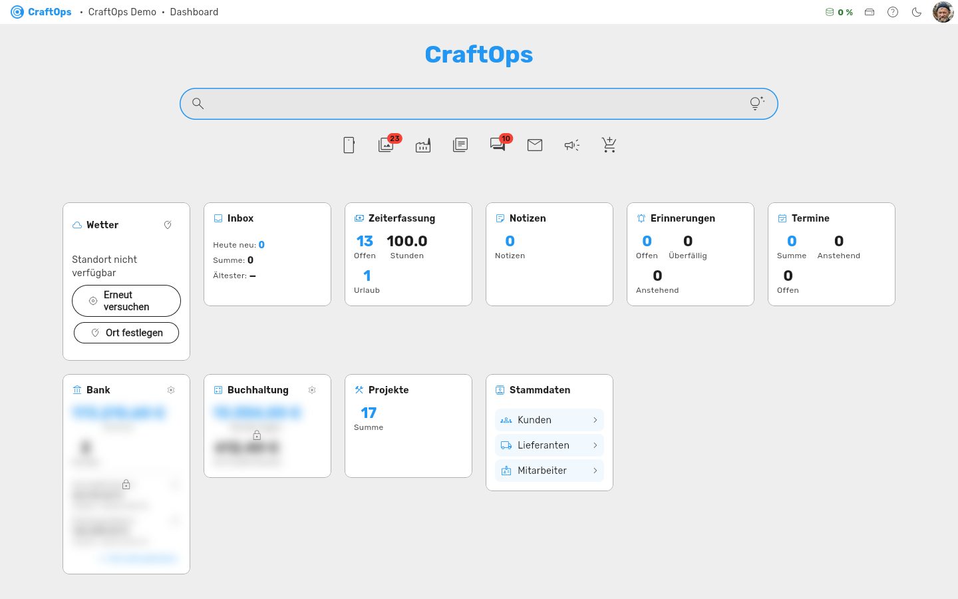Open the Inbox widget title

coord(240,218)
